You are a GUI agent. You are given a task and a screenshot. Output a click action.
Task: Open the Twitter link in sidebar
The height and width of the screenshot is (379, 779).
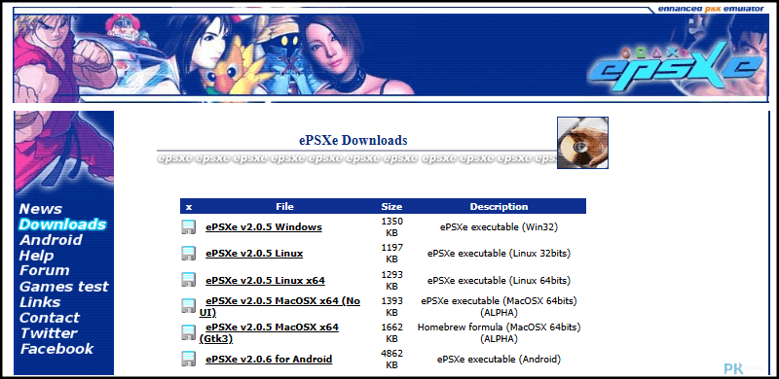coord(49,333)
